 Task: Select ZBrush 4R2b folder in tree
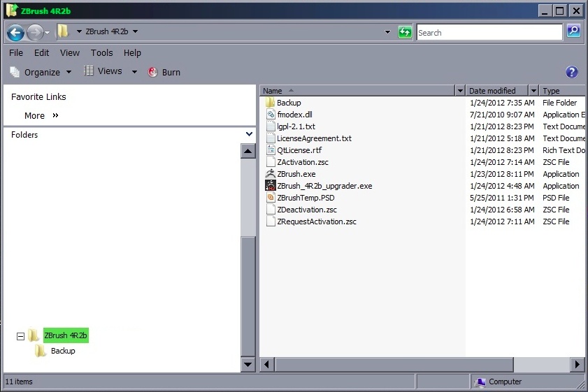coord(66,335)
